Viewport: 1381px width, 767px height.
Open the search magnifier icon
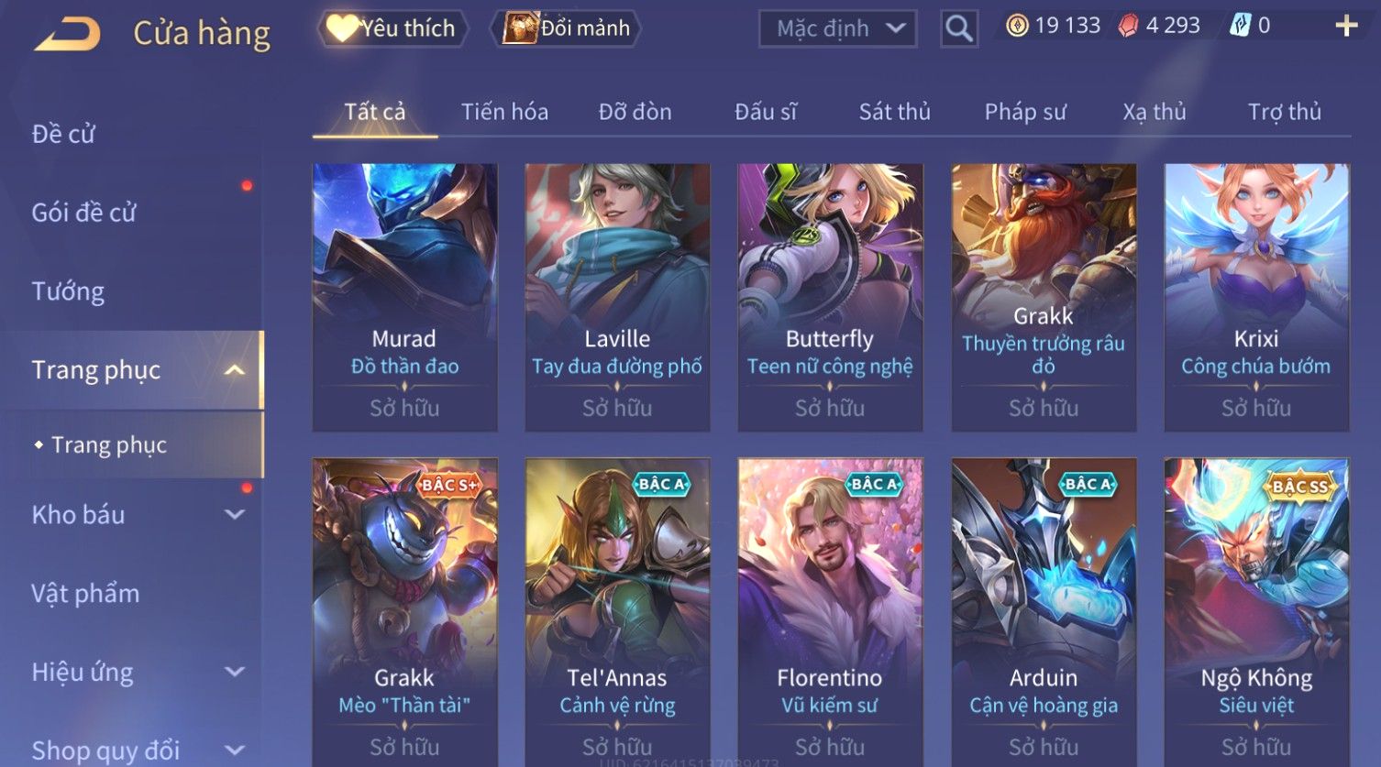[x=959, y=29]
